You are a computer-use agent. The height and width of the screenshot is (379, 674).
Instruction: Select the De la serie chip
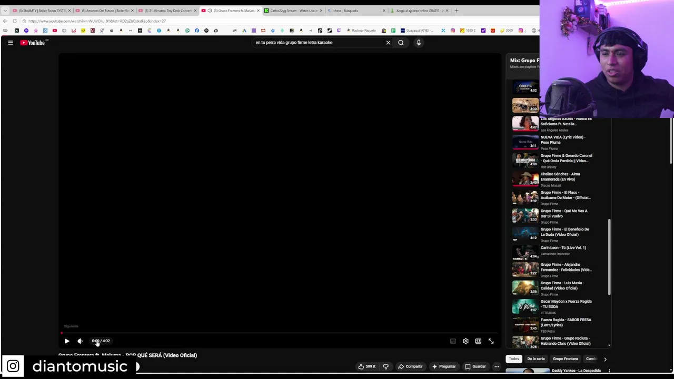[x=536, y=359]
